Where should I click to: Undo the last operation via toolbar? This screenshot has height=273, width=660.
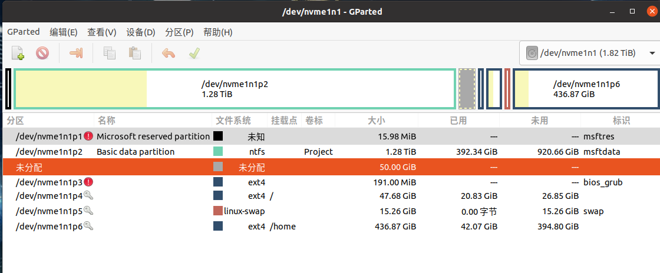169,54
